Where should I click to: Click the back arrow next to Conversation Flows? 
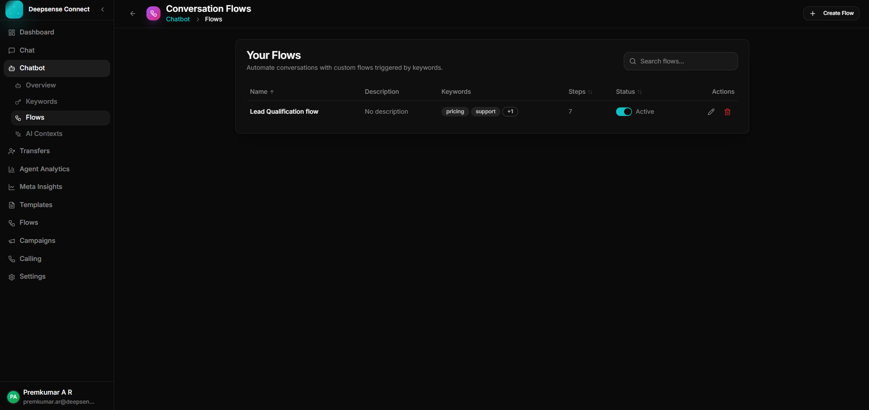tap(132, 14)
